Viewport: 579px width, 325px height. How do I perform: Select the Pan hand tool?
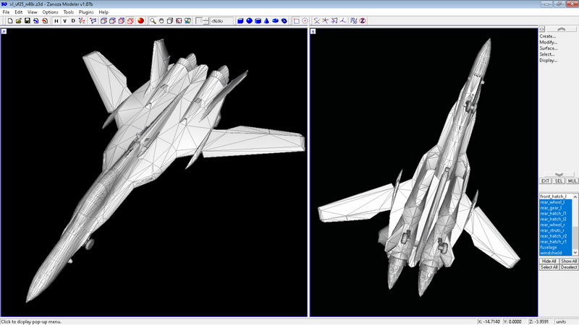point(162,21)
